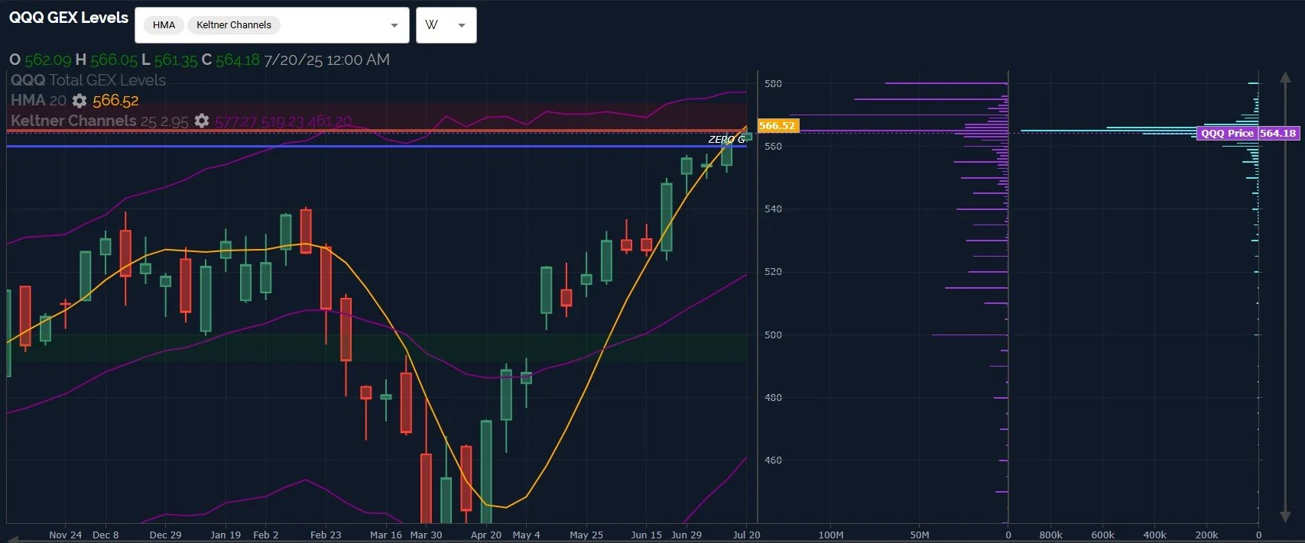Viewport: 1305px width, 543px height.
Task: Click the HMA value tag 566.52
Action: click(777, 125)
